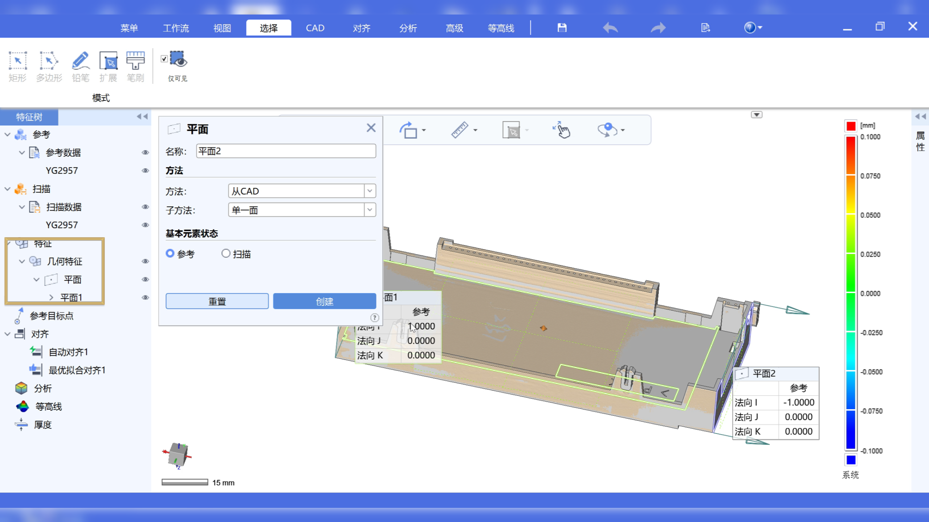Screen dimensions: 929x522
Task: Select the 笔刷 brush selection tool
Action: pyautogui.click(x=135, y=67)
